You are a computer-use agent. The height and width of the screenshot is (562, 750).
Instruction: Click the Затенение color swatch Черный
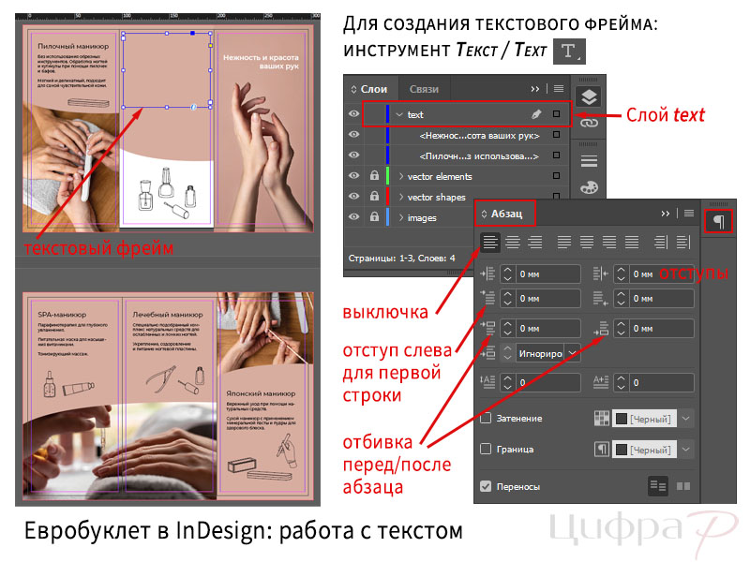(644, 419)
